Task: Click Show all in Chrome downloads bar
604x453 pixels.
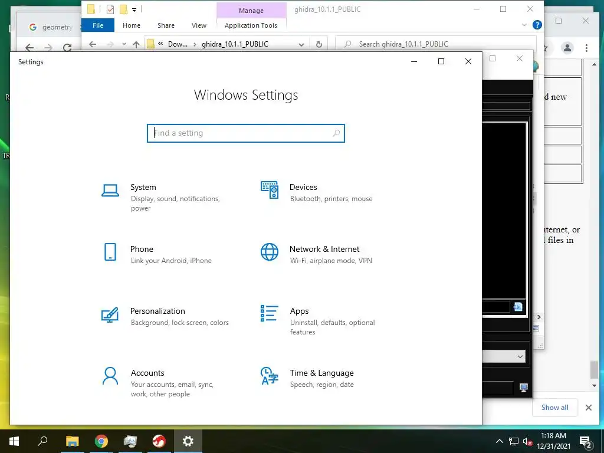Action: [x=554, y=408]
